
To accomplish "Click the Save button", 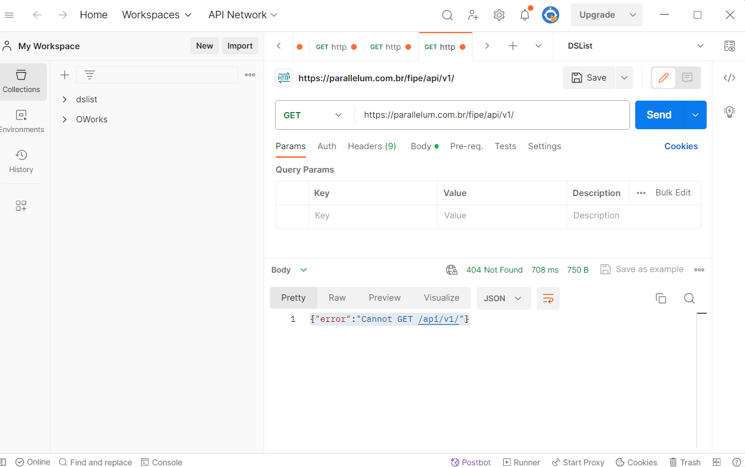I will pos(589,78).
